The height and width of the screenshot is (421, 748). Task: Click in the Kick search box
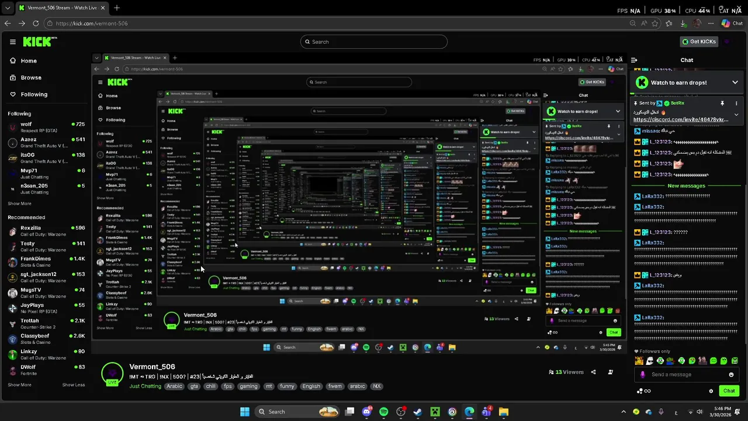tap(374, 42)
